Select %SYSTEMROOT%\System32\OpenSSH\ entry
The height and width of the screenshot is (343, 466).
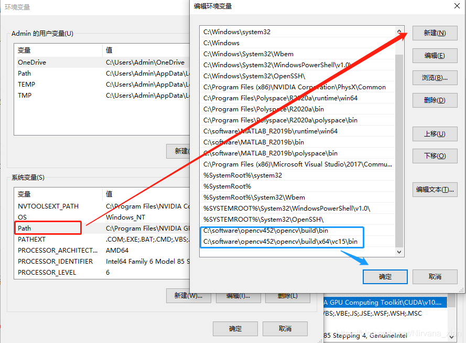coord(298,219)
